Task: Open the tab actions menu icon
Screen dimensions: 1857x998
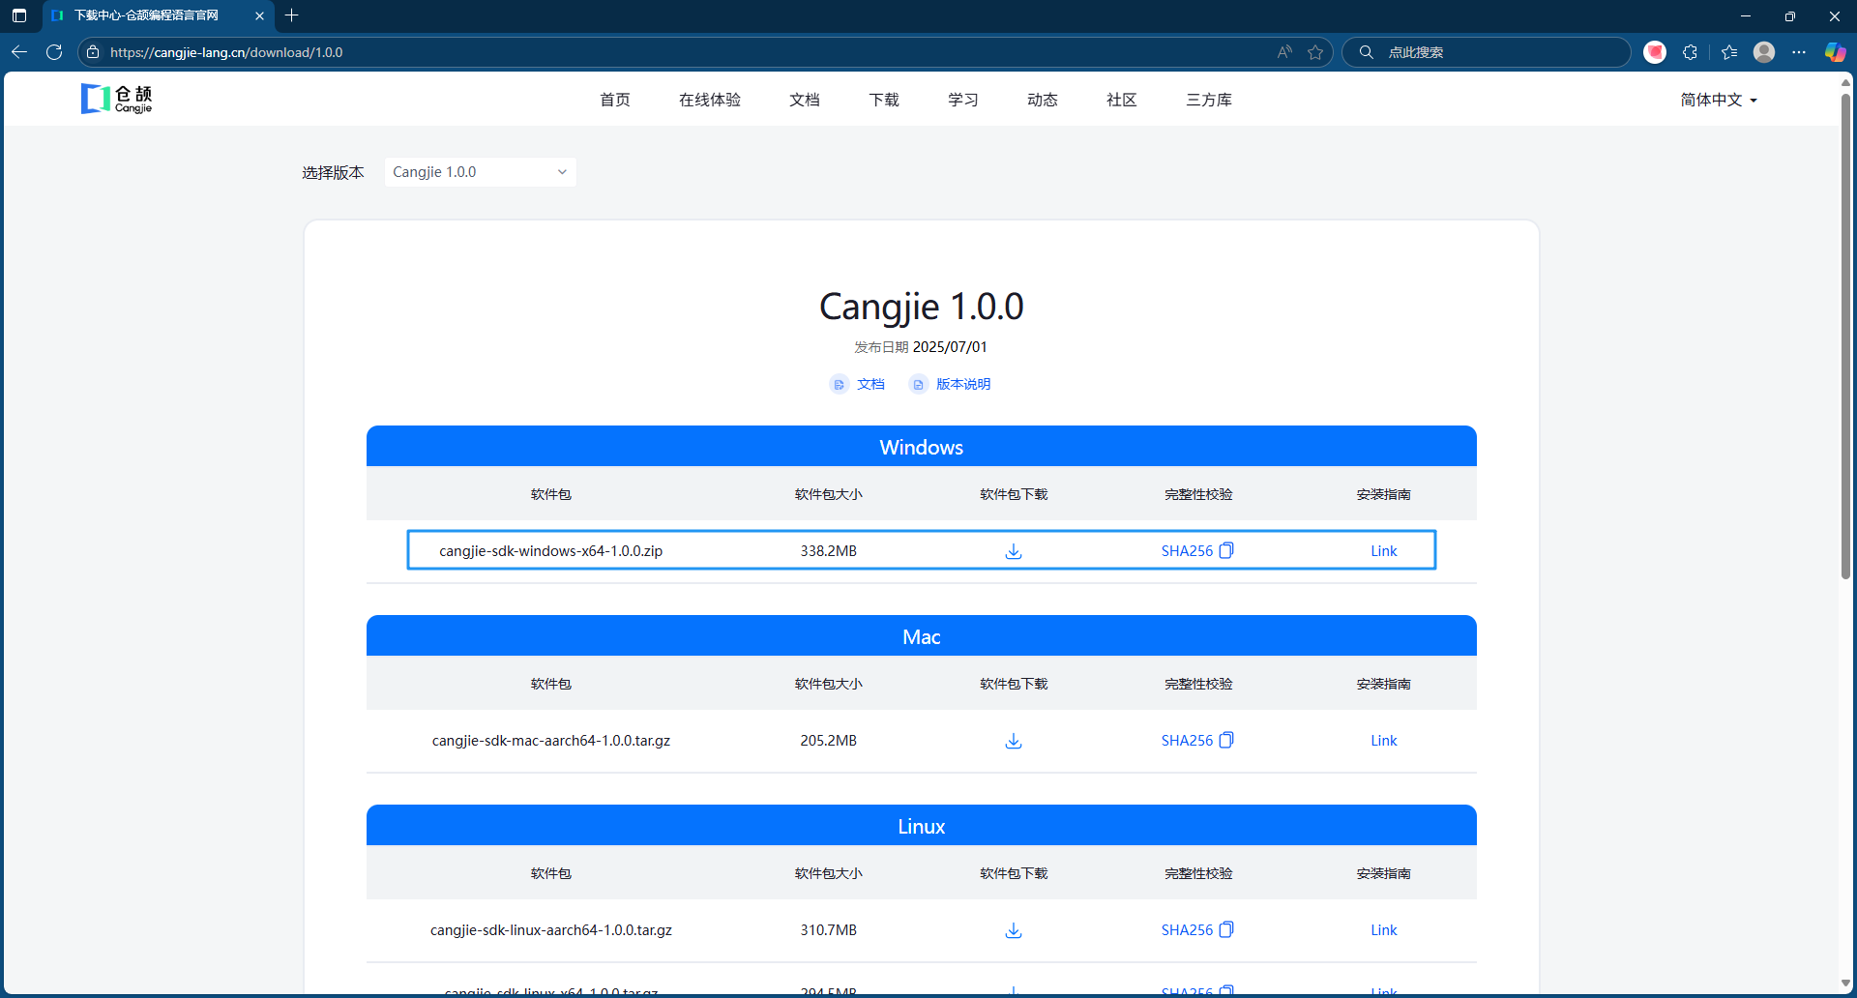Action: coord(19,15)
